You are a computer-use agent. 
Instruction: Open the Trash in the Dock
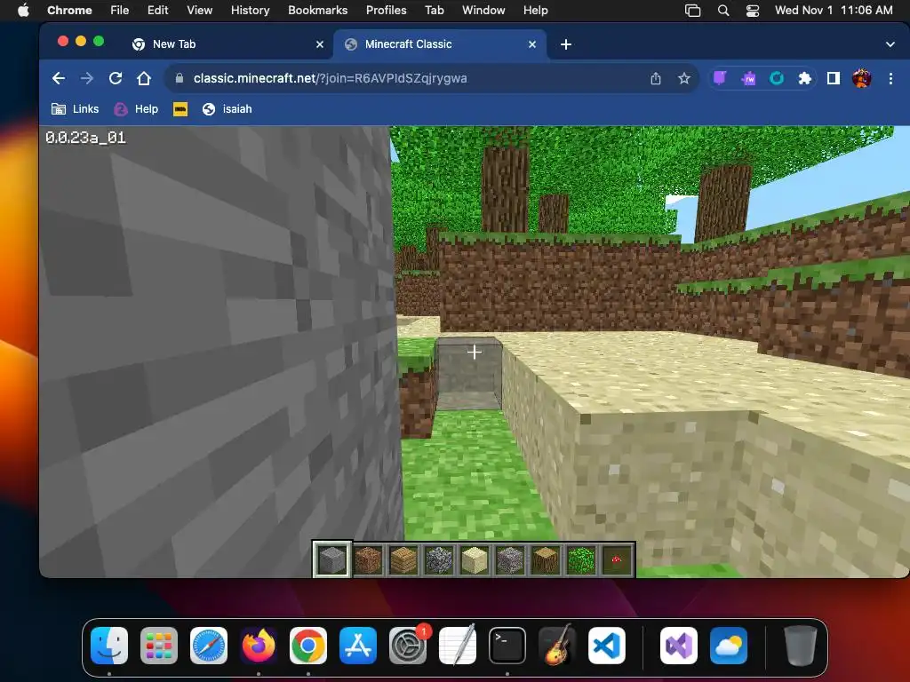pos(801,646)
